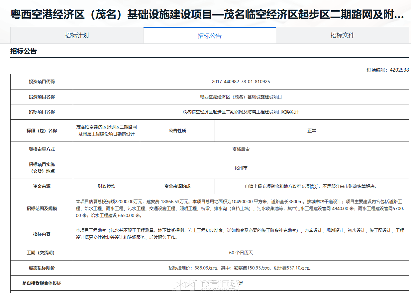Click the 资金来源构成 description cell
The width and height of the screenshot is (411, 293).
pos(311,186)
